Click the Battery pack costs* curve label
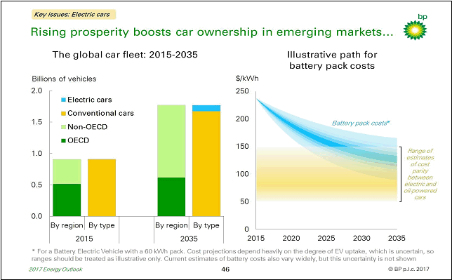 click(x=361, y=123)
